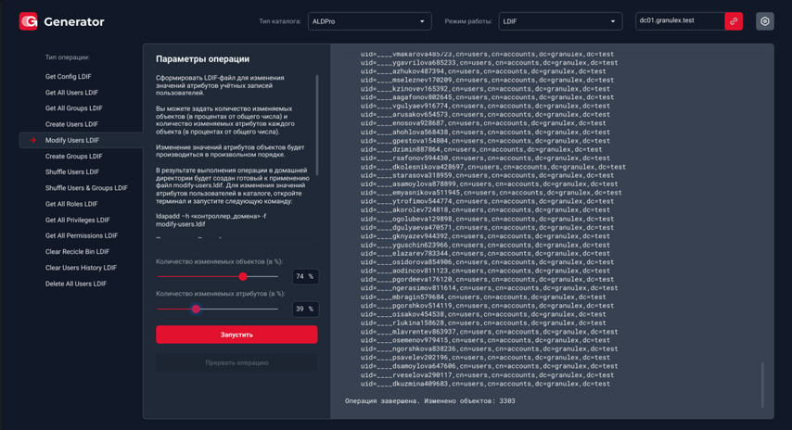Click the red arrow beside Modify Users LDIF
The height and width of the screenshot is (430, 792).
pyautogui.click(x=32, y=140)
